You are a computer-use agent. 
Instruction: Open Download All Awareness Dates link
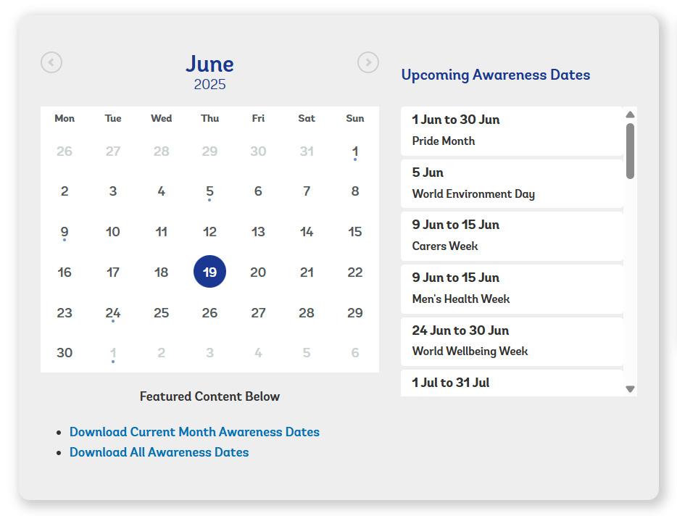click(159, 452)
